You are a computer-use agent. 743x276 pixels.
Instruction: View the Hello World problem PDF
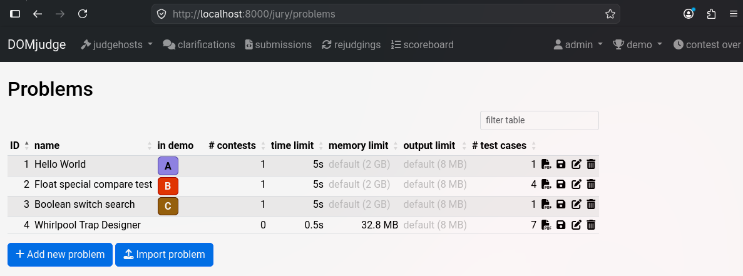click(546, 164)
